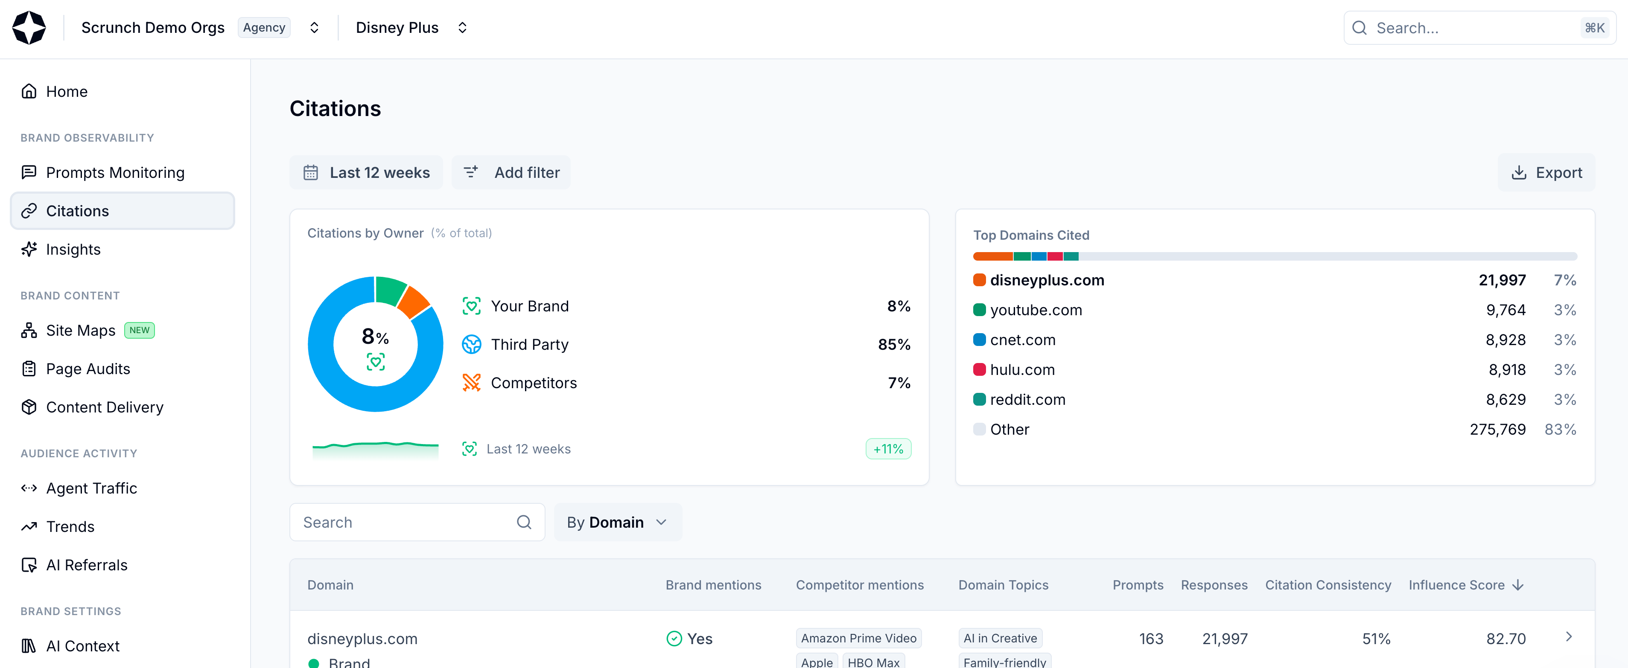Expand the Disney Plus brand selector
1628x668 pixels.
click(462, 28)
